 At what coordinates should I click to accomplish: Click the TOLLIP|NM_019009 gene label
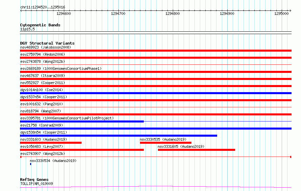click(37, 184)
